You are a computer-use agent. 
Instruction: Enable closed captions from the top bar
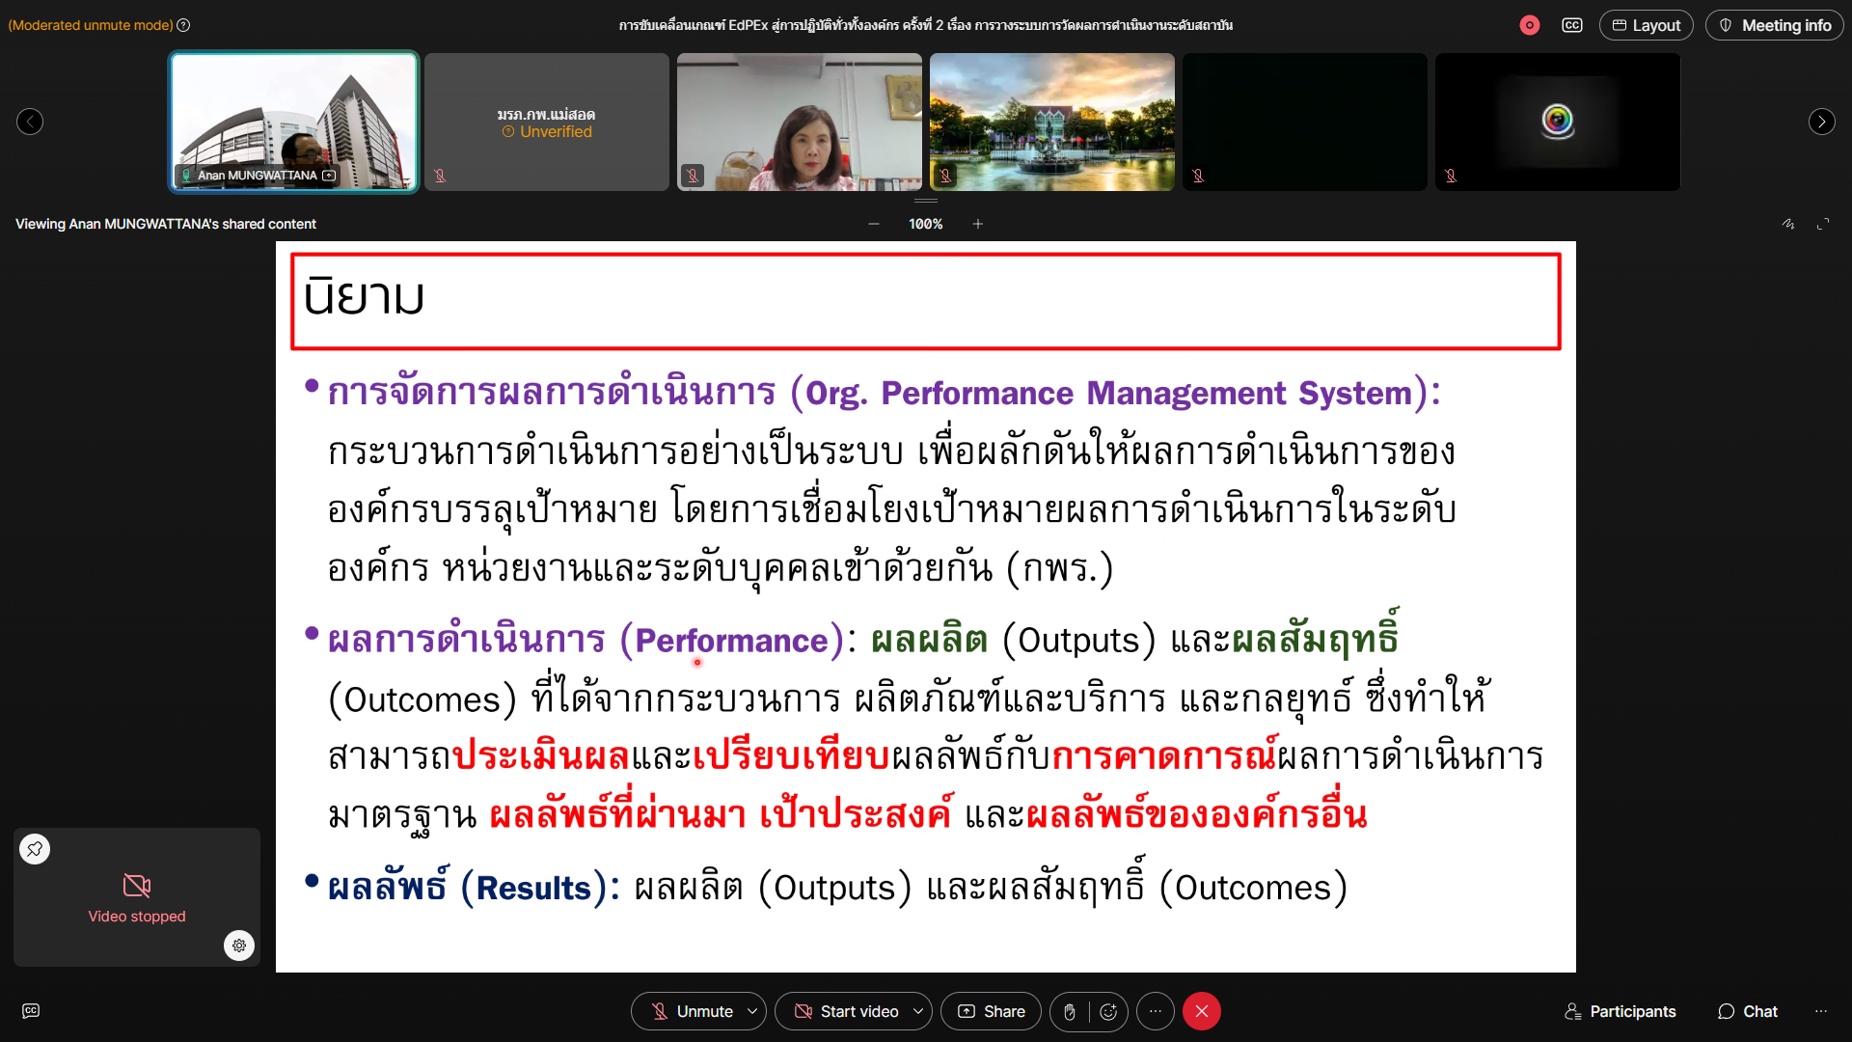[x=1572, y=25]
